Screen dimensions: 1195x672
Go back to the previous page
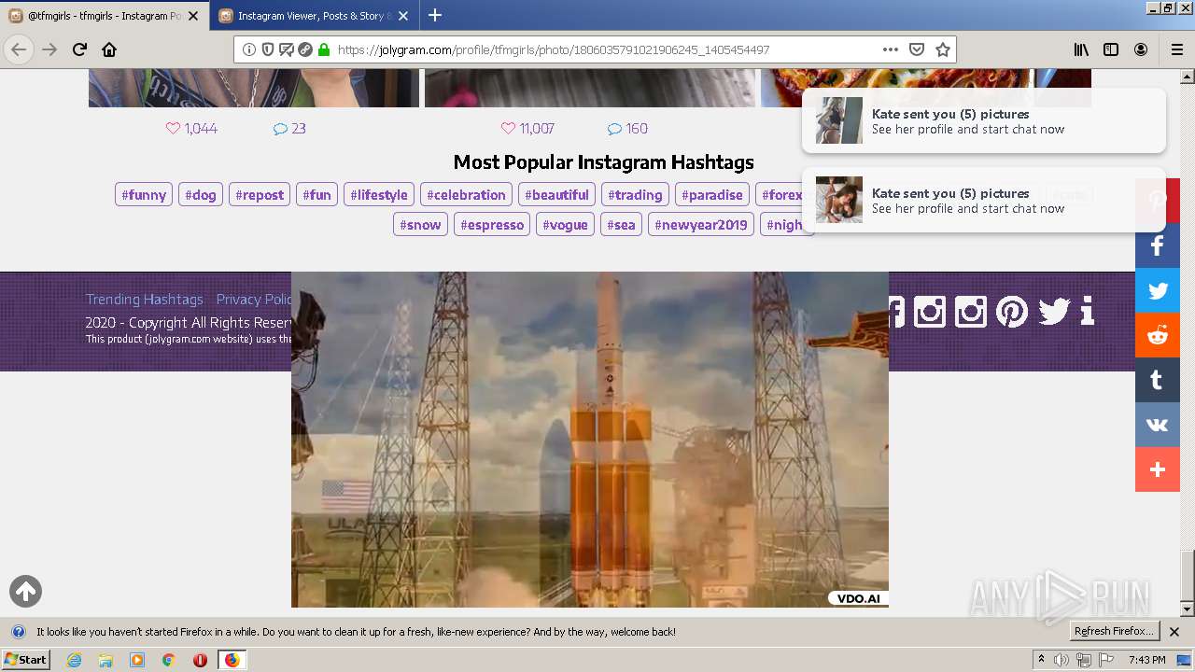click(19, 49)
